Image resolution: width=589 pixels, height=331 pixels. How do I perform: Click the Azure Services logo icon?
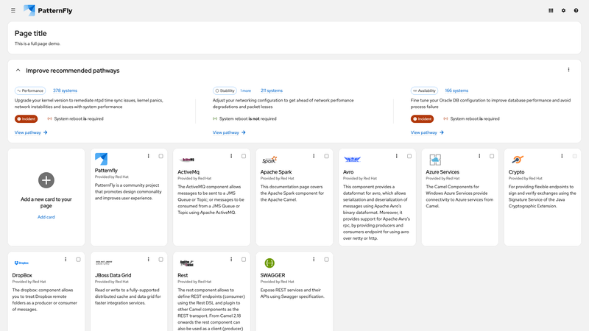click(435, 160)
